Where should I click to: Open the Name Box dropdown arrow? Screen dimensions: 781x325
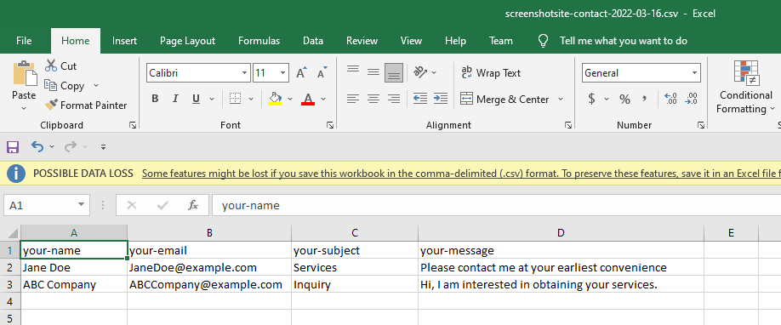click(x=81, y=205)
